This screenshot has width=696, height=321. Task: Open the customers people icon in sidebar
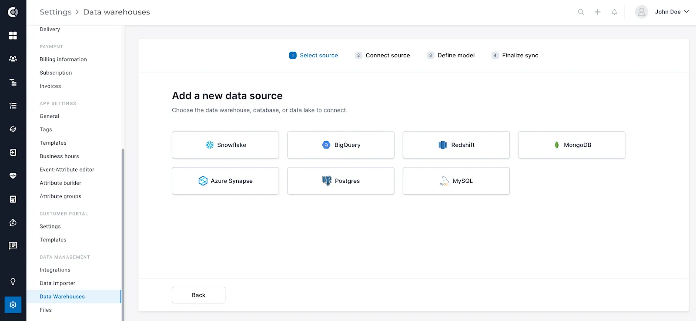pos(13,59)
